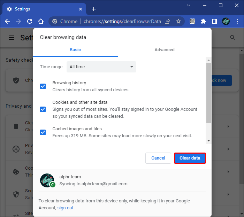
Task: Open the profile avatar in toolbar
Action: [x=226, y=21]
